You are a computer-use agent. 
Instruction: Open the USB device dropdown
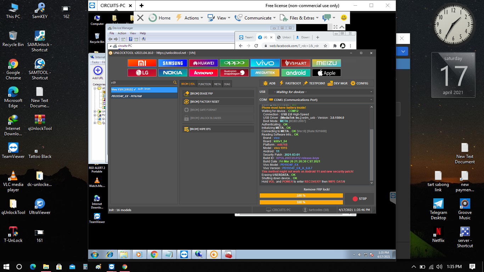coord(321,92)
